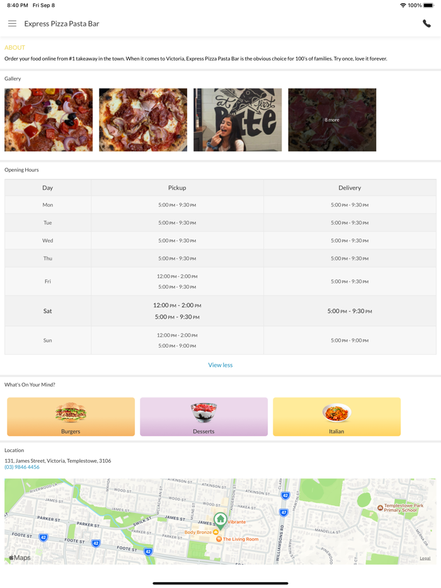
Task: Call the (03) 9846 4456 number link
Action: click(22, 467)
